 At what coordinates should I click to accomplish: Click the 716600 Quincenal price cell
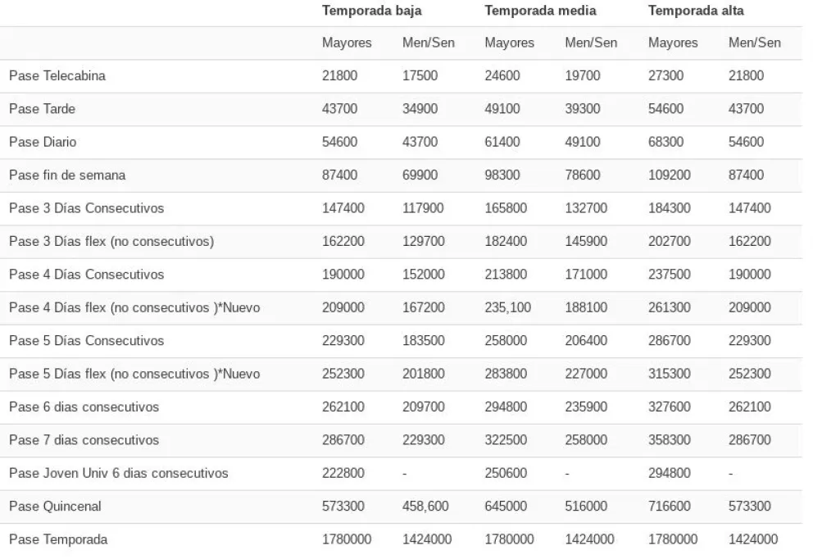[x=670, y=507]
